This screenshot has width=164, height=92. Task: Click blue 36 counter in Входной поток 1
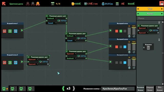tap(16, 31)
